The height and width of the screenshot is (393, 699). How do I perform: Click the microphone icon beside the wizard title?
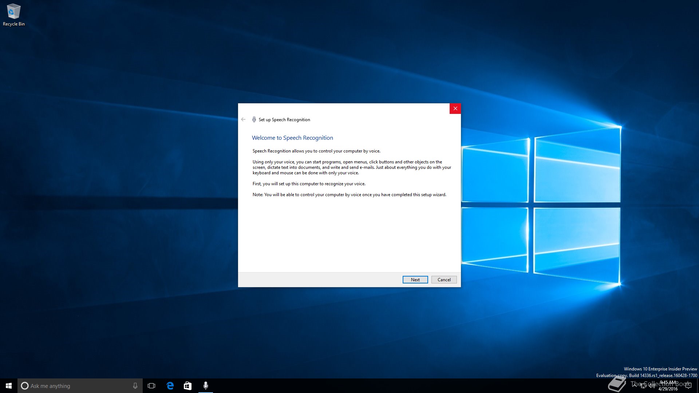tap(254, 119)
